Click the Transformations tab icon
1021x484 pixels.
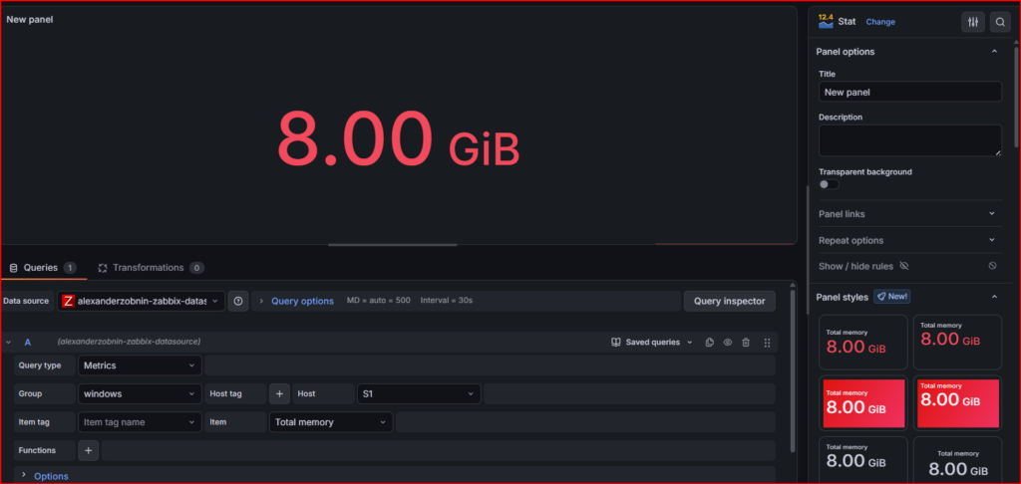coord(103,268)
